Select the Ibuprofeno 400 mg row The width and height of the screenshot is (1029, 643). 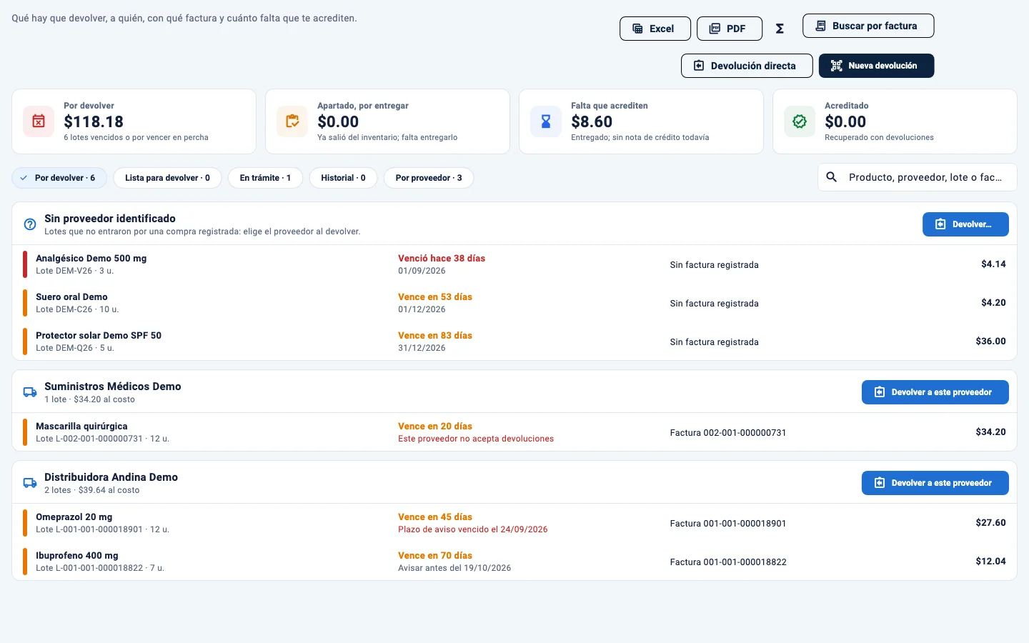[514, 562]
